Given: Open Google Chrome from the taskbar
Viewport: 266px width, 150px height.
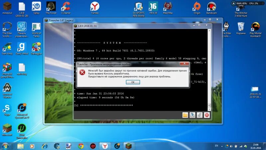Looking at the screenshot, I should pos(81,146).
